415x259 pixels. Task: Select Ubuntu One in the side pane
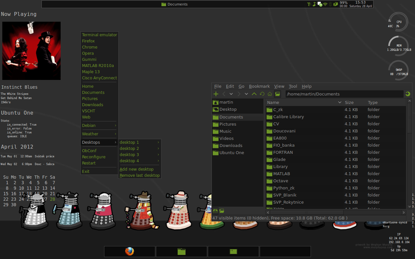(x=238, y=152)
